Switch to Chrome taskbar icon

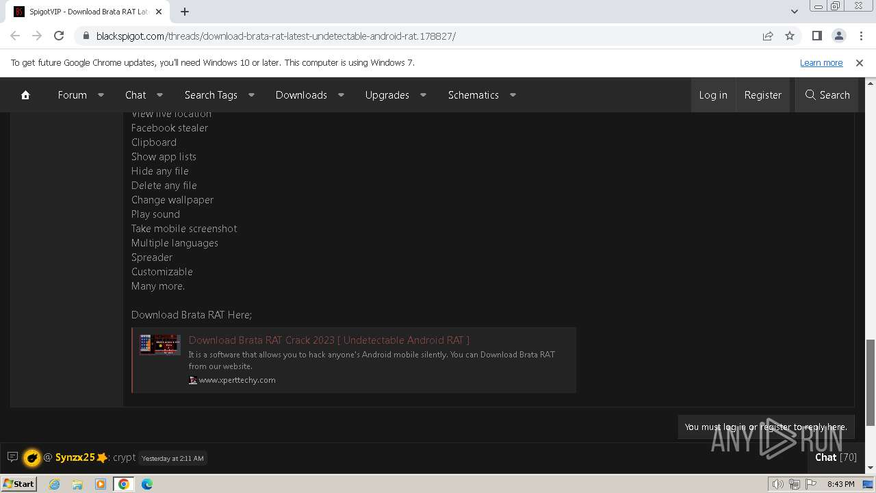[124, 484]
